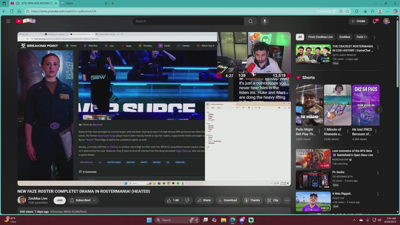Open the taskbar clock and date
The width and height of the screenshot is (400, 225).
click(x=391, y=220)
